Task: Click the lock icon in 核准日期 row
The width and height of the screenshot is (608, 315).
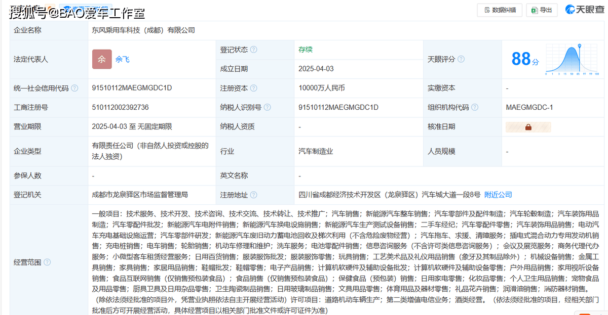Action: tap(528, 127)
